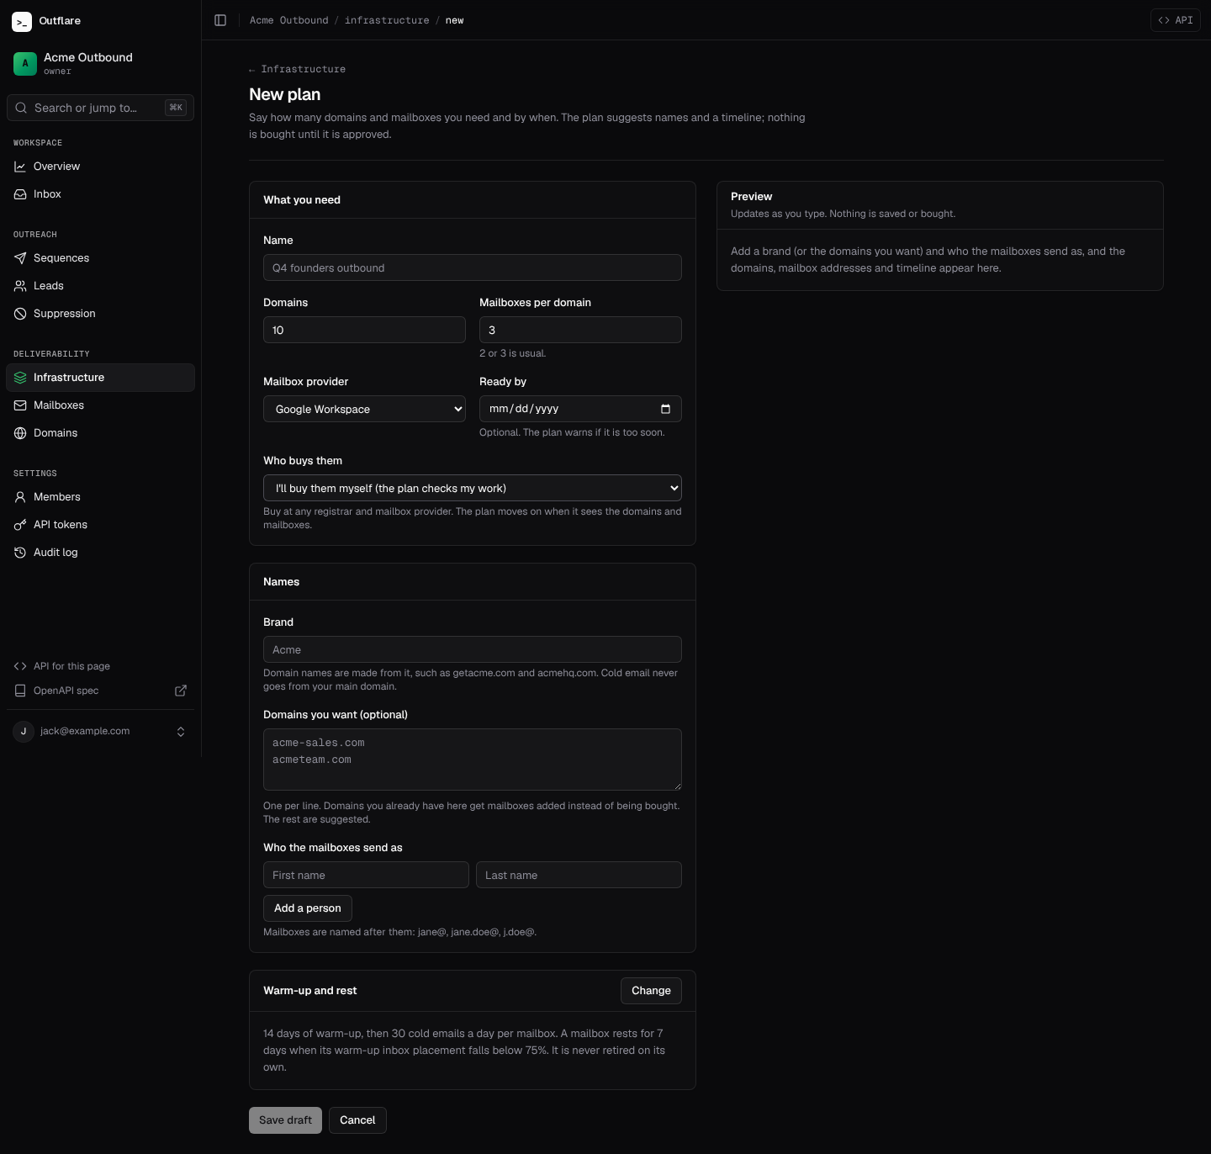Click the Sequences paper plane icon

20,258
